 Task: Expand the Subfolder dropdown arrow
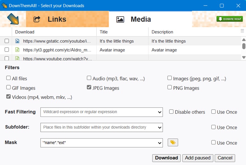[160, 127]
